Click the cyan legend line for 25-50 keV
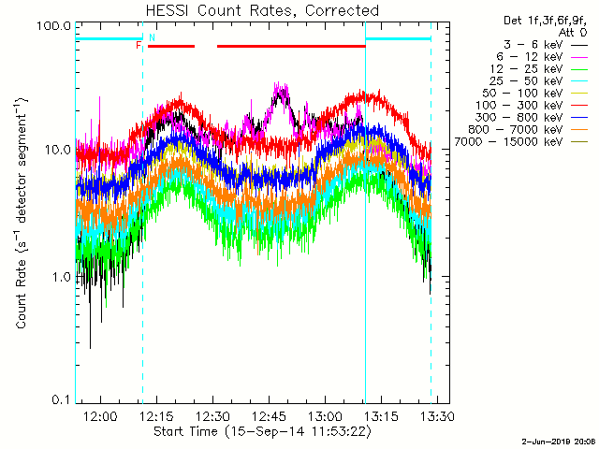This screenshot has height=449, width=599. [579, 81]
